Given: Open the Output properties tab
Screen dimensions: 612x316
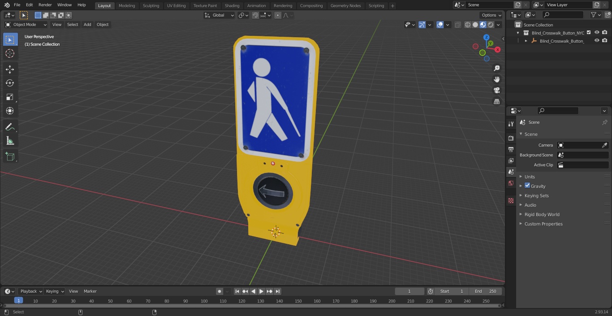Looking at the screenshot, I should tap(511, 149).
